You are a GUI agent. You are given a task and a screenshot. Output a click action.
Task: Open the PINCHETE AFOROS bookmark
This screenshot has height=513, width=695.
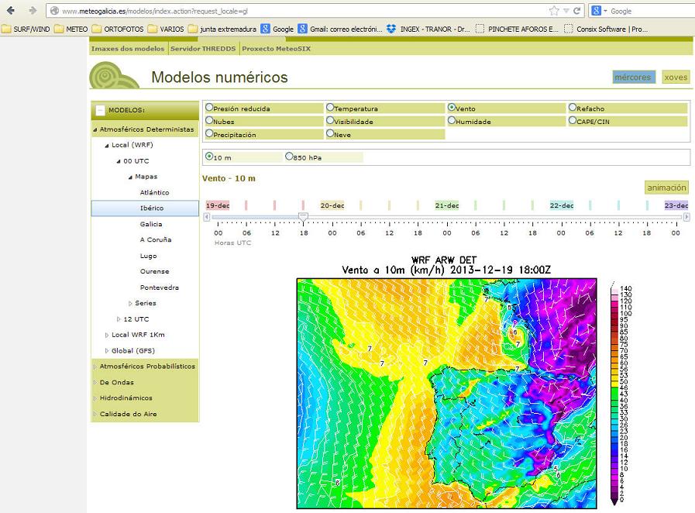point(517,29)
